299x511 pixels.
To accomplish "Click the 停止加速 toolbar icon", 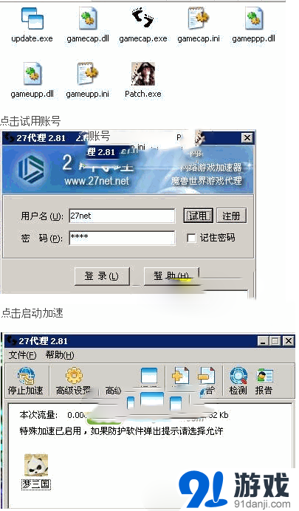I will click(26, 377).
